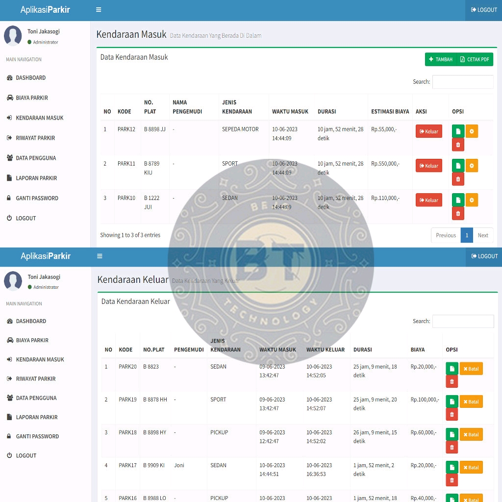Click the Next pagination button
Image resolution: width=502 pixels, height=502 pixels.
point(483,235)
